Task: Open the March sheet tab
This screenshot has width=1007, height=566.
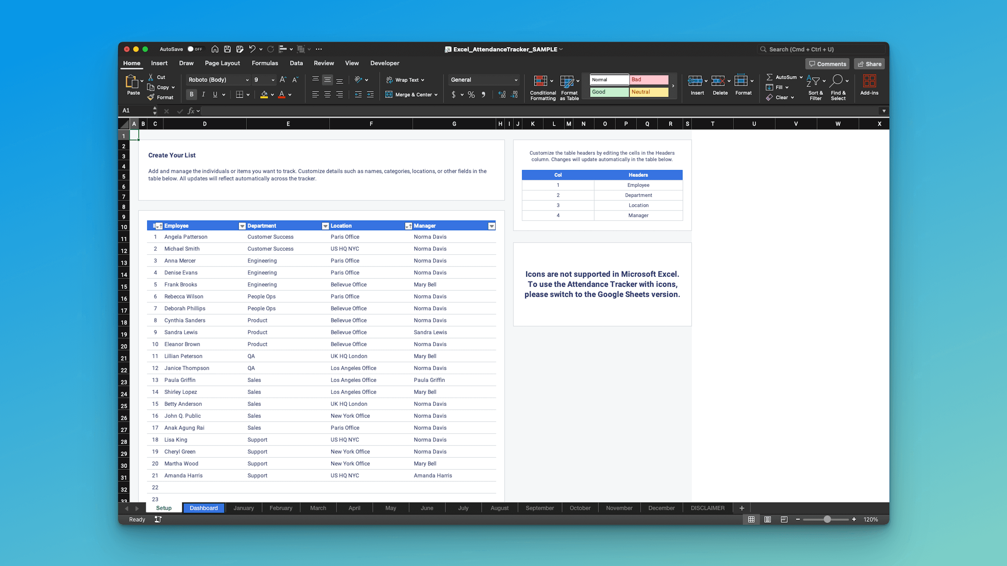Action: pos(318,508)
